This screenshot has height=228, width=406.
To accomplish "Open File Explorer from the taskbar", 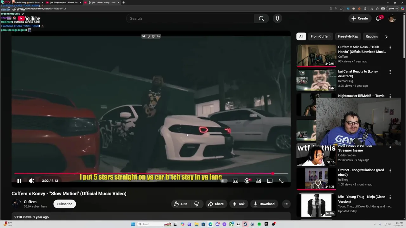I will click(x=196, y=224).
